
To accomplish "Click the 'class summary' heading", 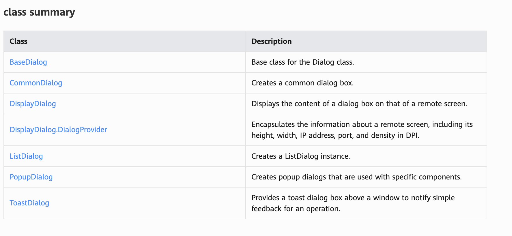I will point(39,12).
